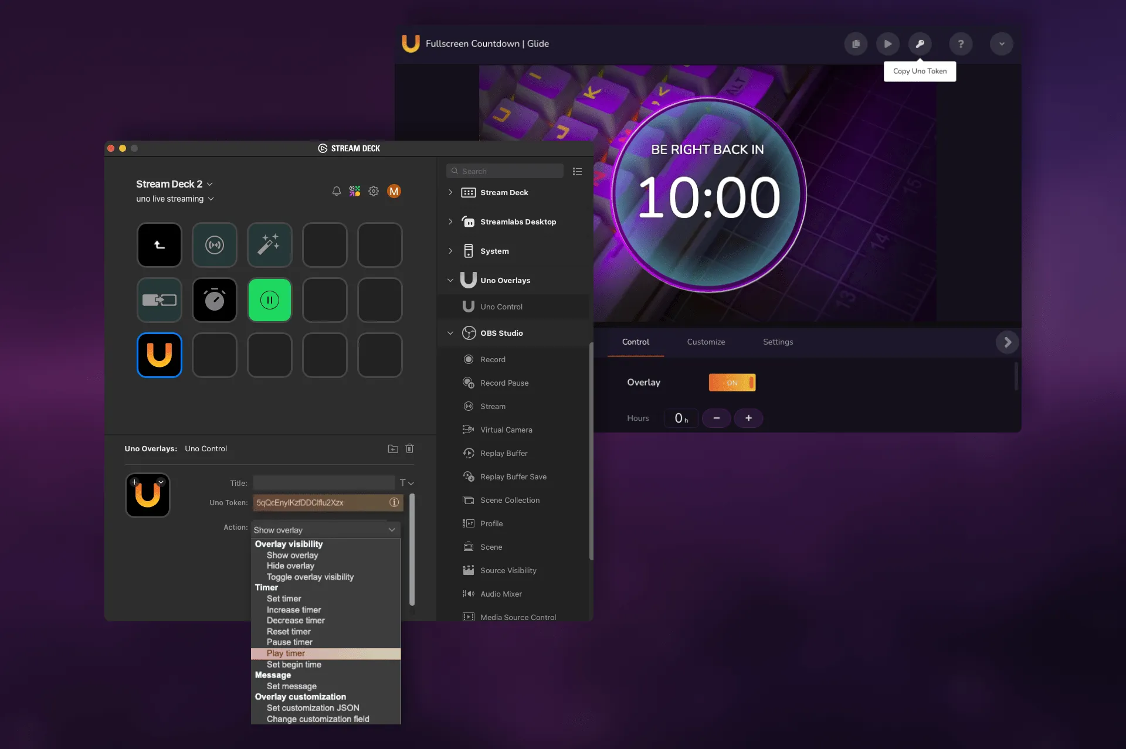Click the Copy Uno Token key icon

pyautogui.click(x=920, y=44)
